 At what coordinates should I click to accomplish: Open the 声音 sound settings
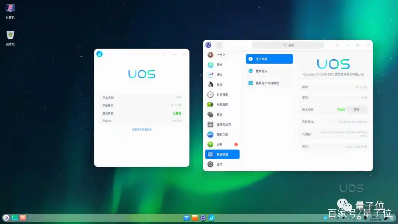click(222, 85)
